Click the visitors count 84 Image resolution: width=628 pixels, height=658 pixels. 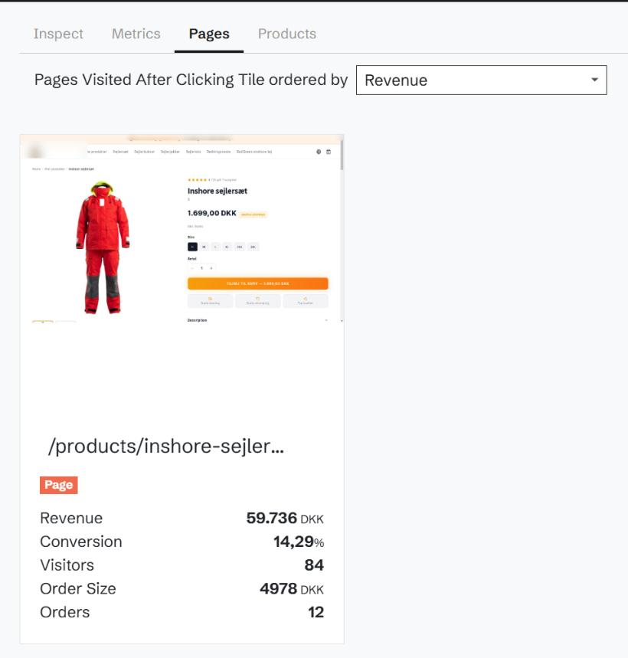click(x=314, y=565)
